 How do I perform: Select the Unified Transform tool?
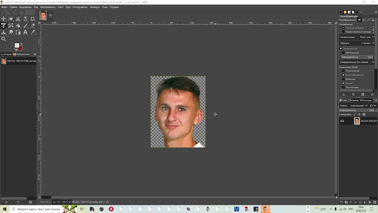(x=4, y=25)
